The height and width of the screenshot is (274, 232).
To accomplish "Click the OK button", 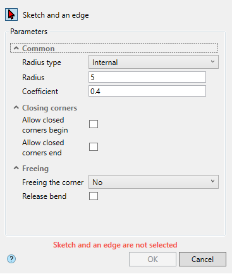I will [x=152, y=259].
